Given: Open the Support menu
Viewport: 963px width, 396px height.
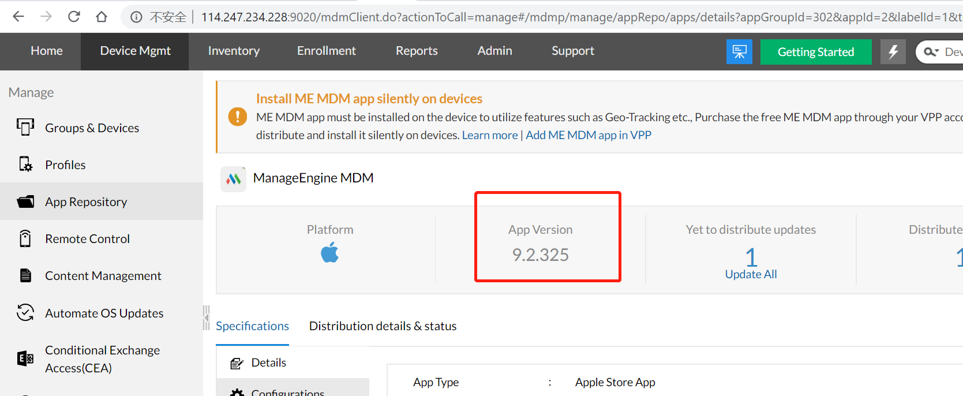Looking at the screenshot, I should tap(573, 51).
